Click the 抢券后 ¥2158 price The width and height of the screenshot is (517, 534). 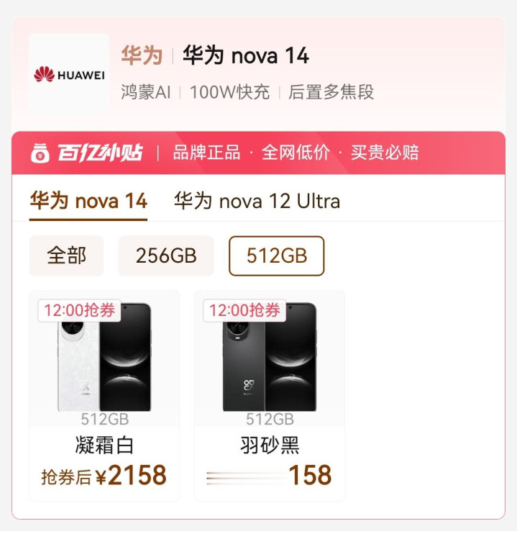click(x=104, y=476)
